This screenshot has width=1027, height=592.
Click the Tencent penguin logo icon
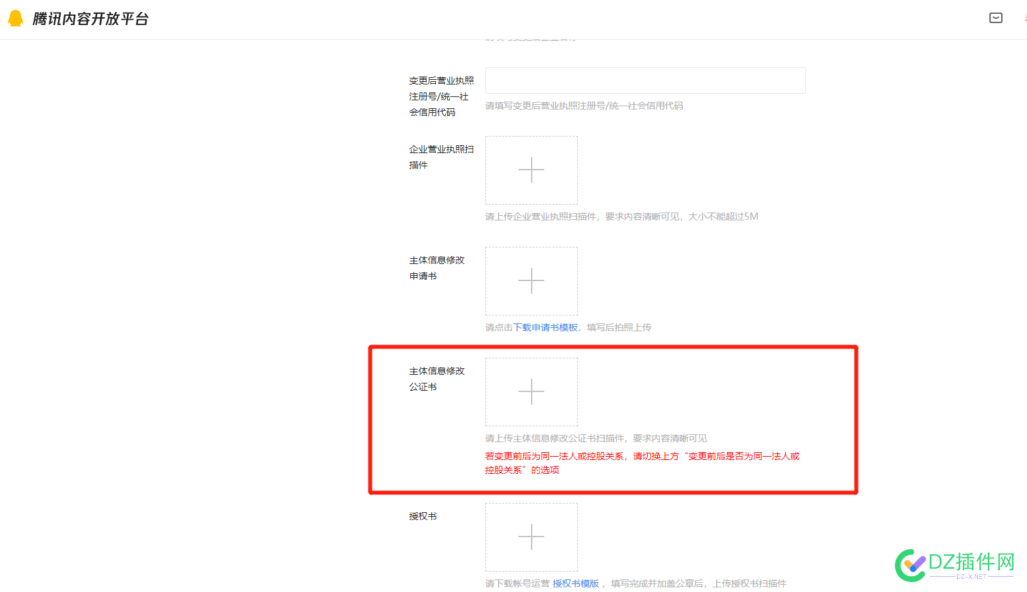pyautogui.click(x=15, y=18)
